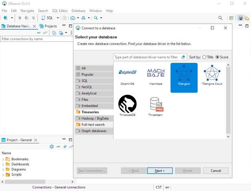Image resolution: width=251 pixels, height=191 pixels.
Task: Focus the database driver filter field
Action: pos(147,57)
